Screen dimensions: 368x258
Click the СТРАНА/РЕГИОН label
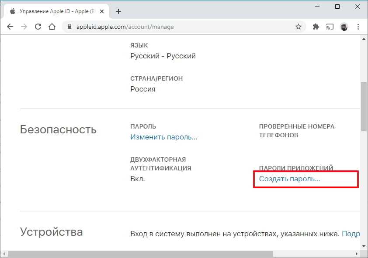click(x=156, y=78)
